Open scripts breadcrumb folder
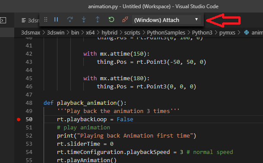 [x=132, y=32]
